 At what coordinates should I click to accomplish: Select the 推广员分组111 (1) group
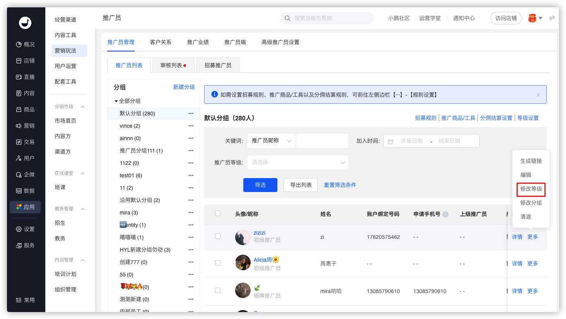[x=141, y=151]
